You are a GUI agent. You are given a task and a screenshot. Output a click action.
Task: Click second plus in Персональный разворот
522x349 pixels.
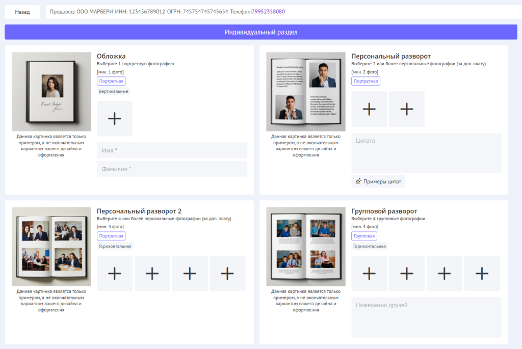coord(406,109)
